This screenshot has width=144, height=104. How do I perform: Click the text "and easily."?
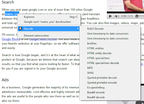(9, 48)
